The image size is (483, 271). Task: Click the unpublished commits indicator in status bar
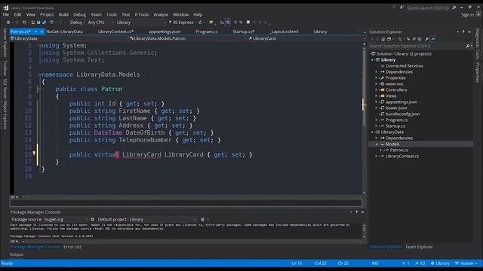point(406,263)
